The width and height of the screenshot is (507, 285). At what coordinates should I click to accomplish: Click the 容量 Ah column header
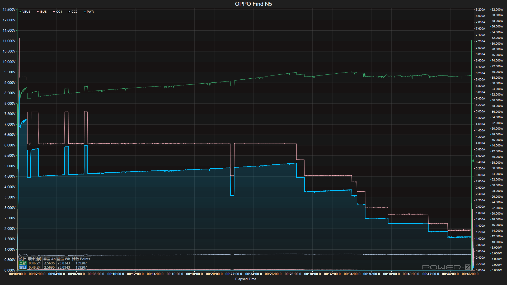click(49, 259)
